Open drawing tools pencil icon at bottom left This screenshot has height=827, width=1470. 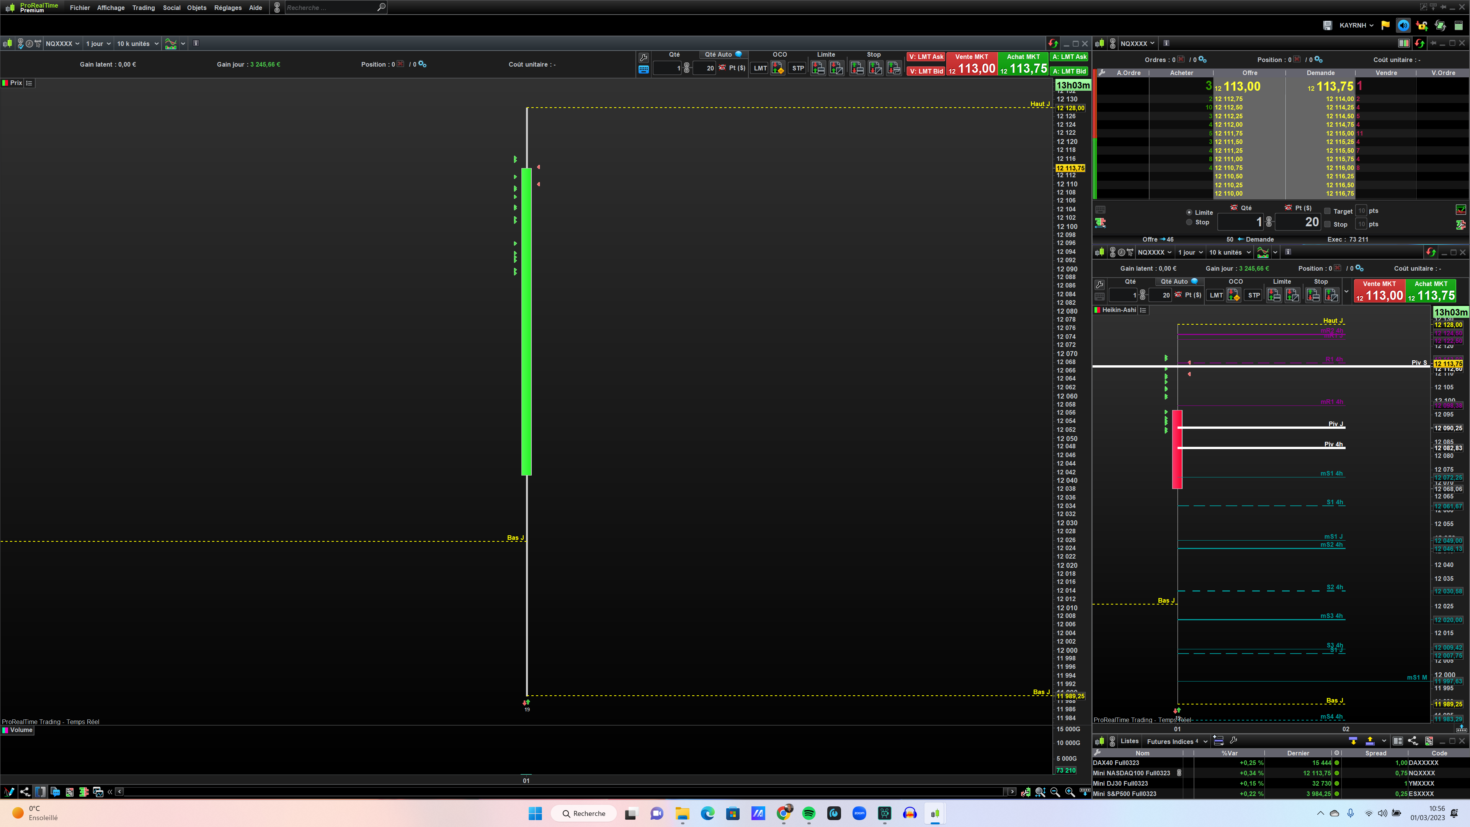9,792
